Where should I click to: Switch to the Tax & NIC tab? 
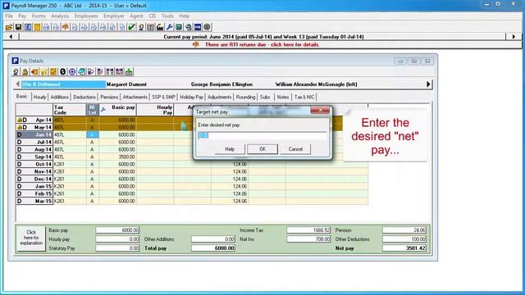click(304, 97)
